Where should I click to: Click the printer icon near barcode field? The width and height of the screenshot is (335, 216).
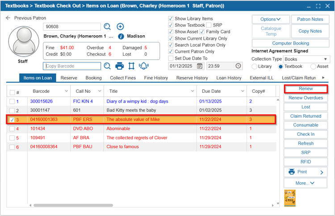[x=119, y=66]
